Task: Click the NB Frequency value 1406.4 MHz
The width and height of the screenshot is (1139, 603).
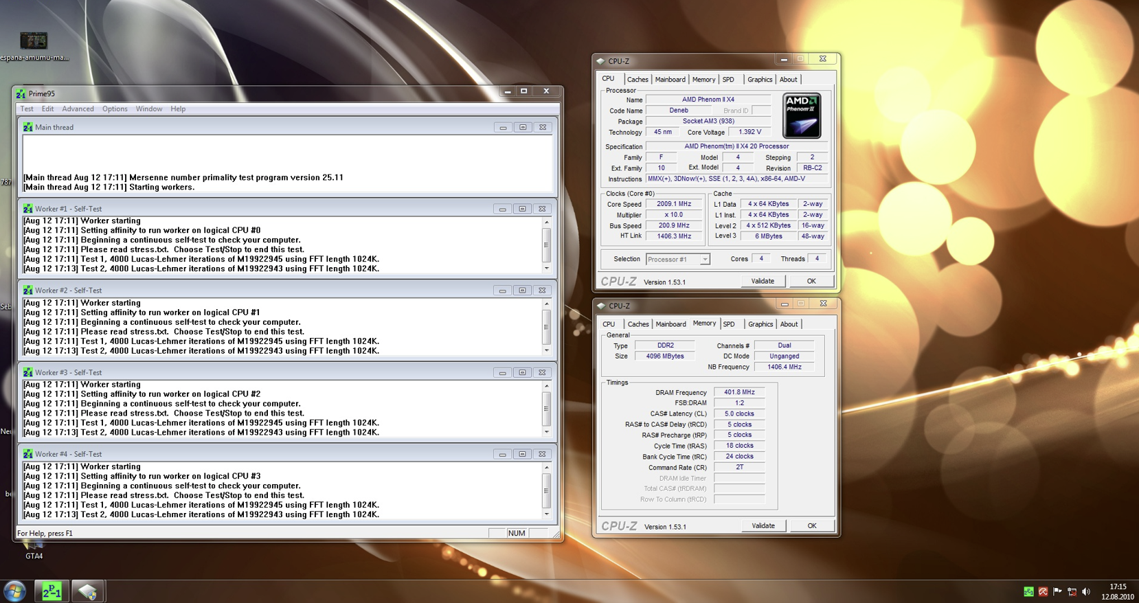Action: click(784, 367)
